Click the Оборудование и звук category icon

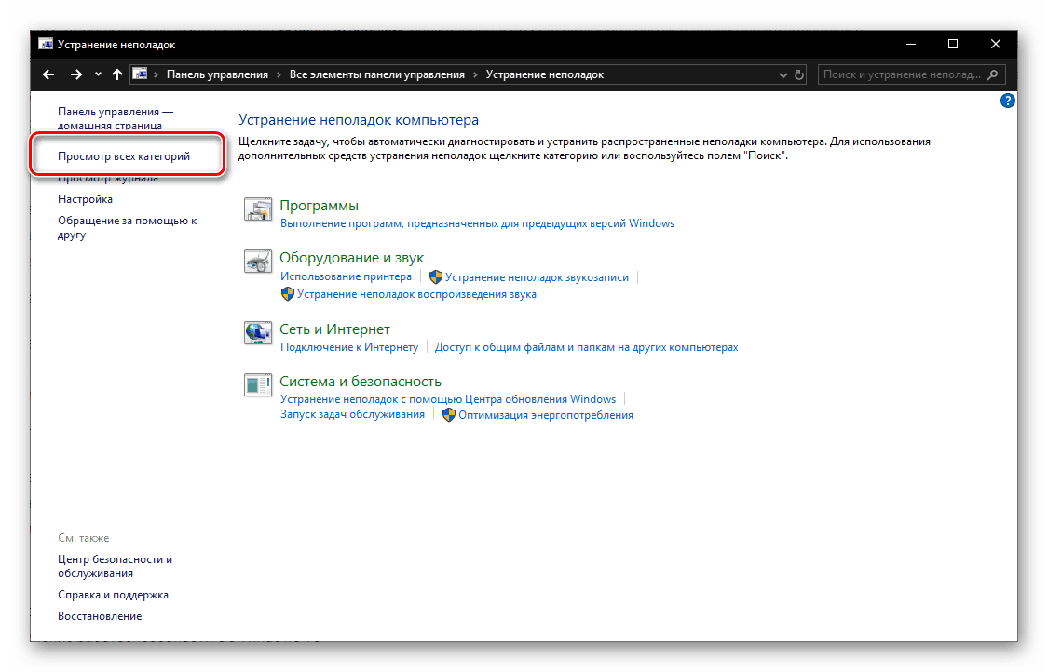[257, 262]
